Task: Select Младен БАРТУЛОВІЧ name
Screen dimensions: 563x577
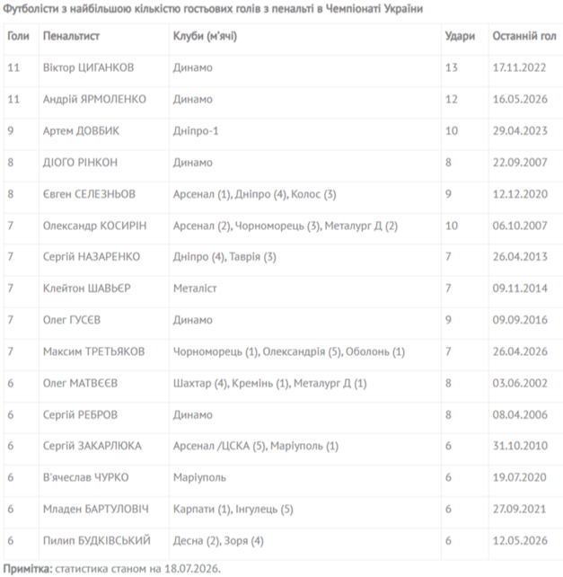Action: pyautogui.click(x=96, y=510)
